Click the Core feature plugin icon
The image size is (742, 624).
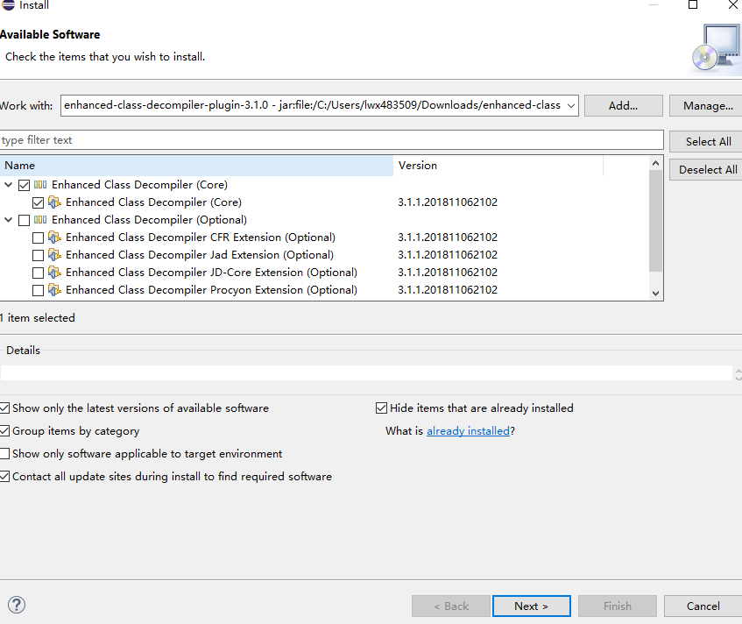54,202
